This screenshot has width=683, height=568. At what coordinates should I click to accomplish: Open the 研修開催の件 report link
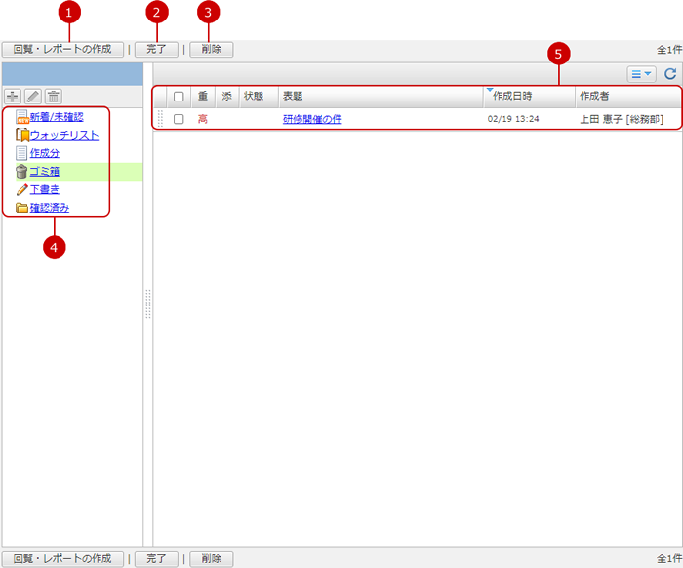click(x=312, y=119)
